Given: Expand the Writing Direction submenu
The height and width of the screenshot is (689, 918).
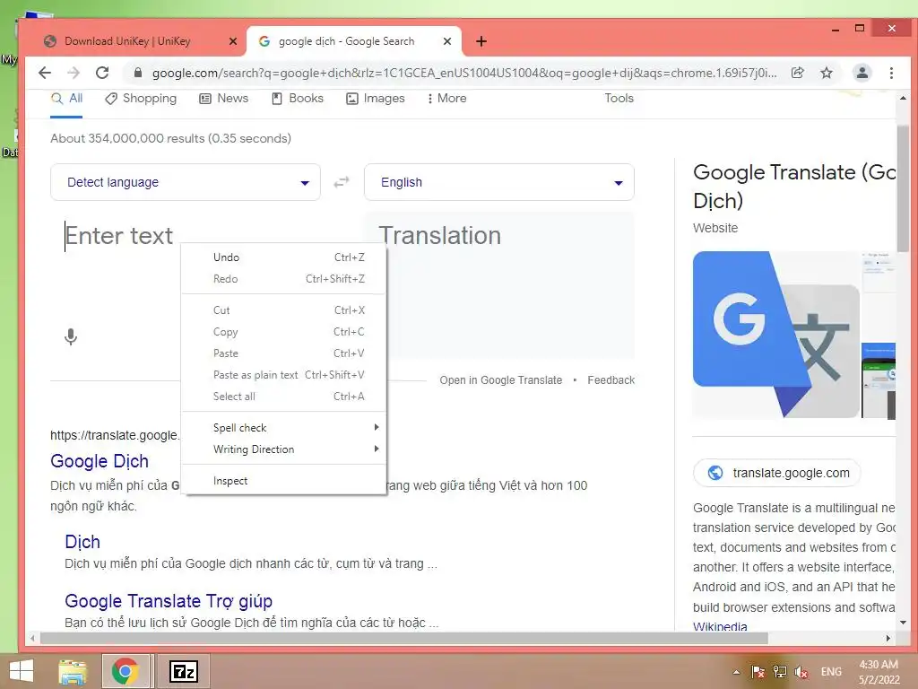Looking at the screenshot, I should tap(284, 449).
